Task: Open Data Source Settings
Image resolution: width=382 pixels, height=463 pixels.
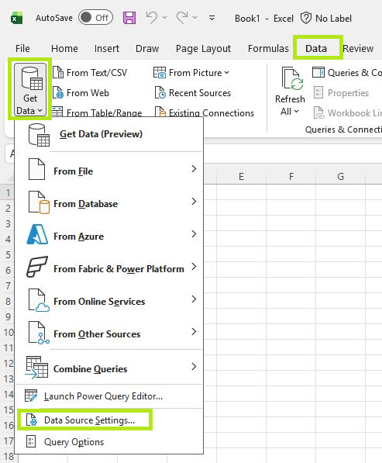Action: [109, 420]
